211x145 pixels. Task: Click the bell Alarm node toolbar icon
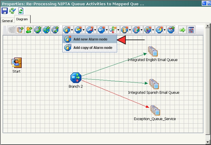67,30
